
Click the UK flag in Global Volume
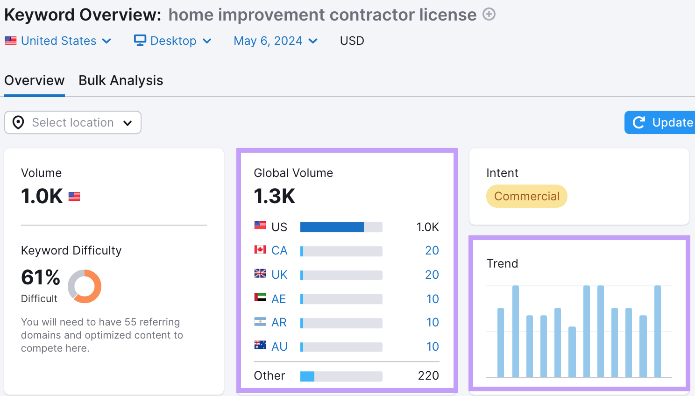pyautogui.click(x=260, y=275)
